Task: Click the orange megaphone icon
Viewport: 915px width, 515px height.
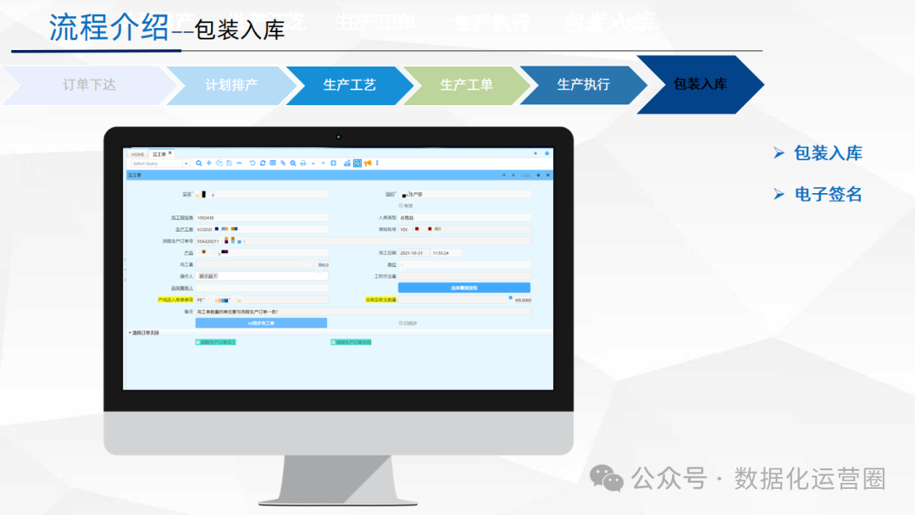Action: [x=368, y=163]
